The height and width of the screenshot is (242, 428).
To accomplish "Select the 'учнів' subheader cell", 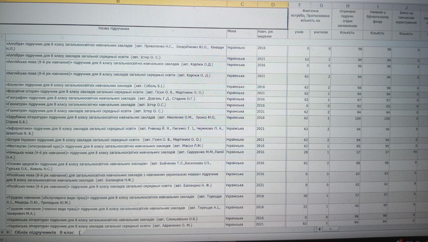I will tap(299, 32).
